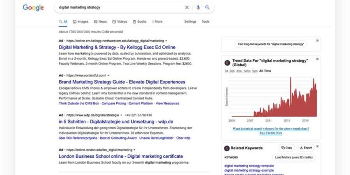
Task: Open Unsere Beratungsfelder sitelink
Action: click(x=156, y=138)
